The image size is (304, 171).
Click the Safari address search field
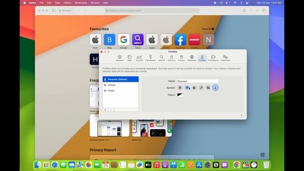coord(152,10)
